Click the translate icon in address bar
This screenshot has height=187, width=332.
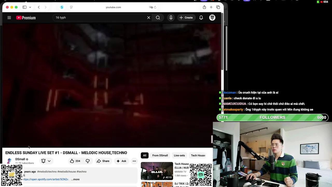point(151,7)
